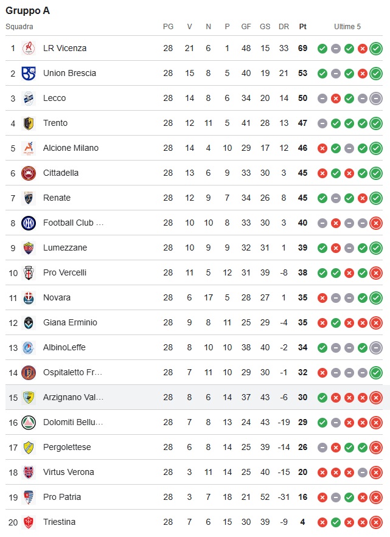
Task: Open the Giana Erminio team page
Action: (70, 322)
